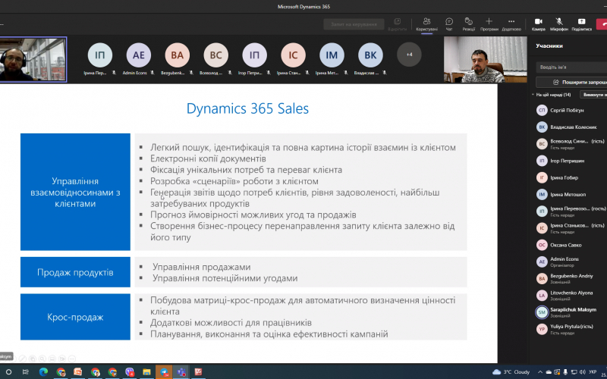Select the Владислав ВК avatar tile
Viewport: 607px width, 379px height.
(x=370, y=55)
